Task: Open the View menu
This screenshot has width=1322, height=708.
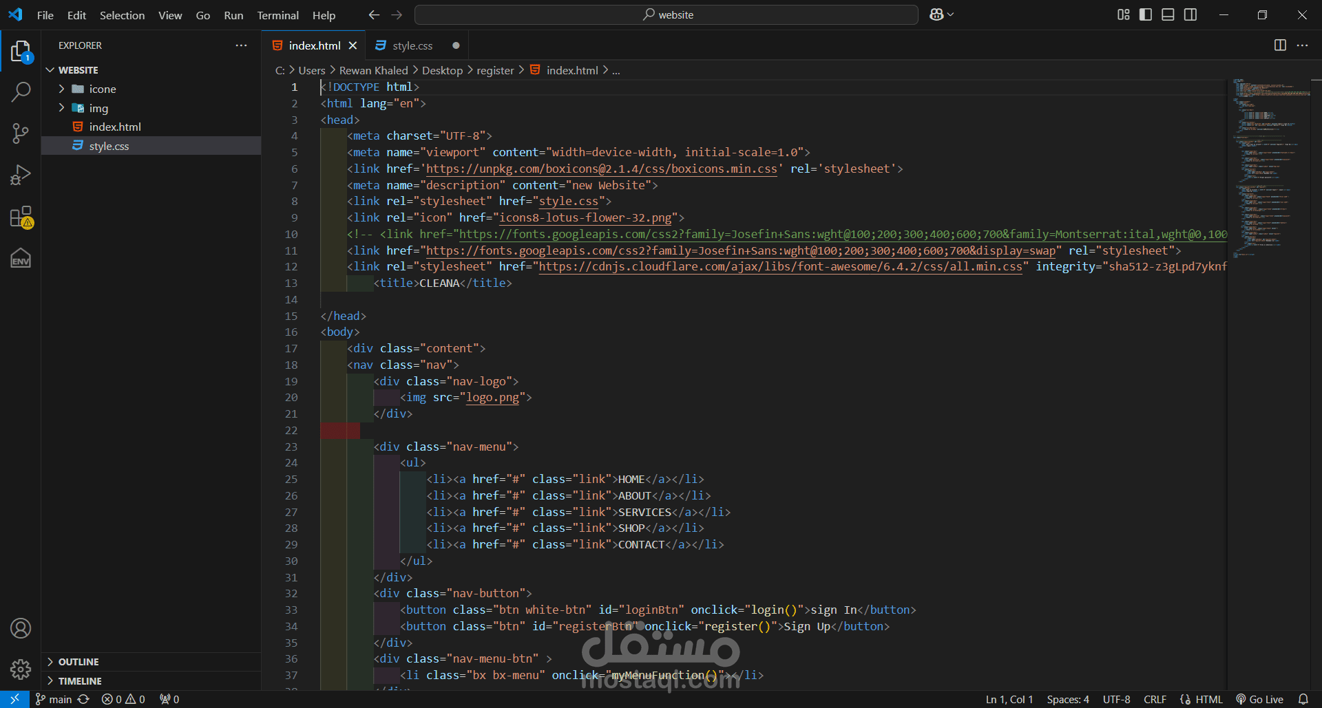Action: (170, 15)
